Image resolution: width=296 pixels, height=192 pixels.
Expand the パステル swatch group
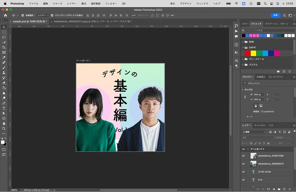pyautogui.click(x=243, y=65)
